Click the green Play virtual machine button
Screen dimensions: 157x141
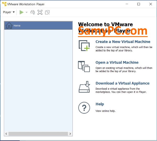[21, 12]
